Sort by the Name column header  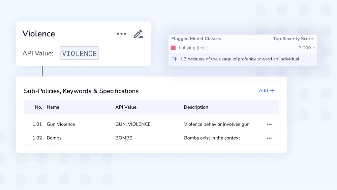53,107
